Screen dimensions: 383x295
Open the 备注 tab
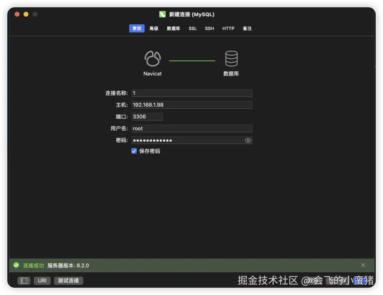pos(247,28)
